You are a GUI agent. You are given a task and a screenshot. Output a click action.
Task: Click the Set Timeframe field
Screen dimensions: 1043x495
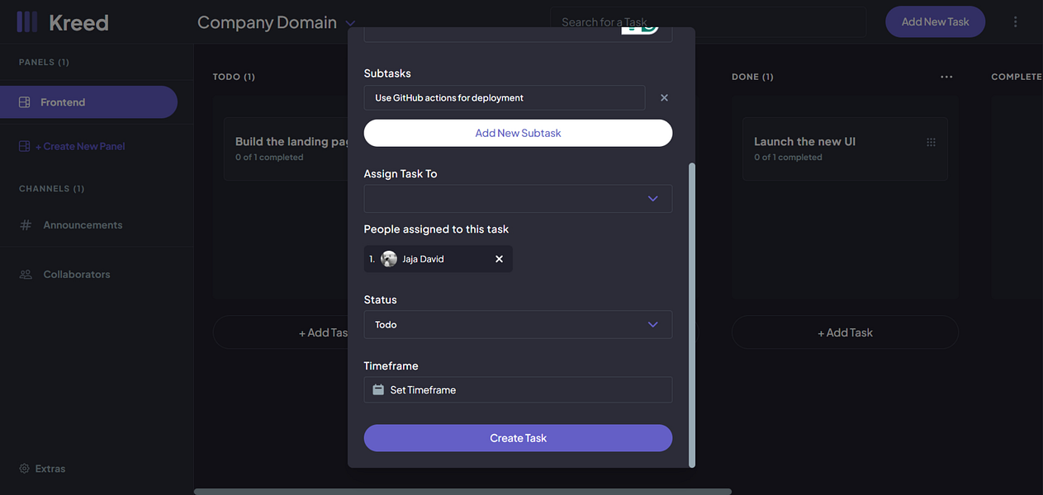[x=518, y=390]
